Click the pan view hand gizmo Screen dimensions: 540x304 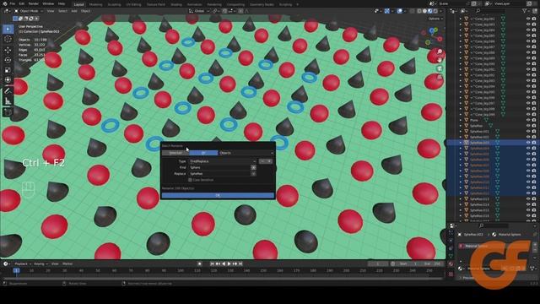(x=440, y=60)
